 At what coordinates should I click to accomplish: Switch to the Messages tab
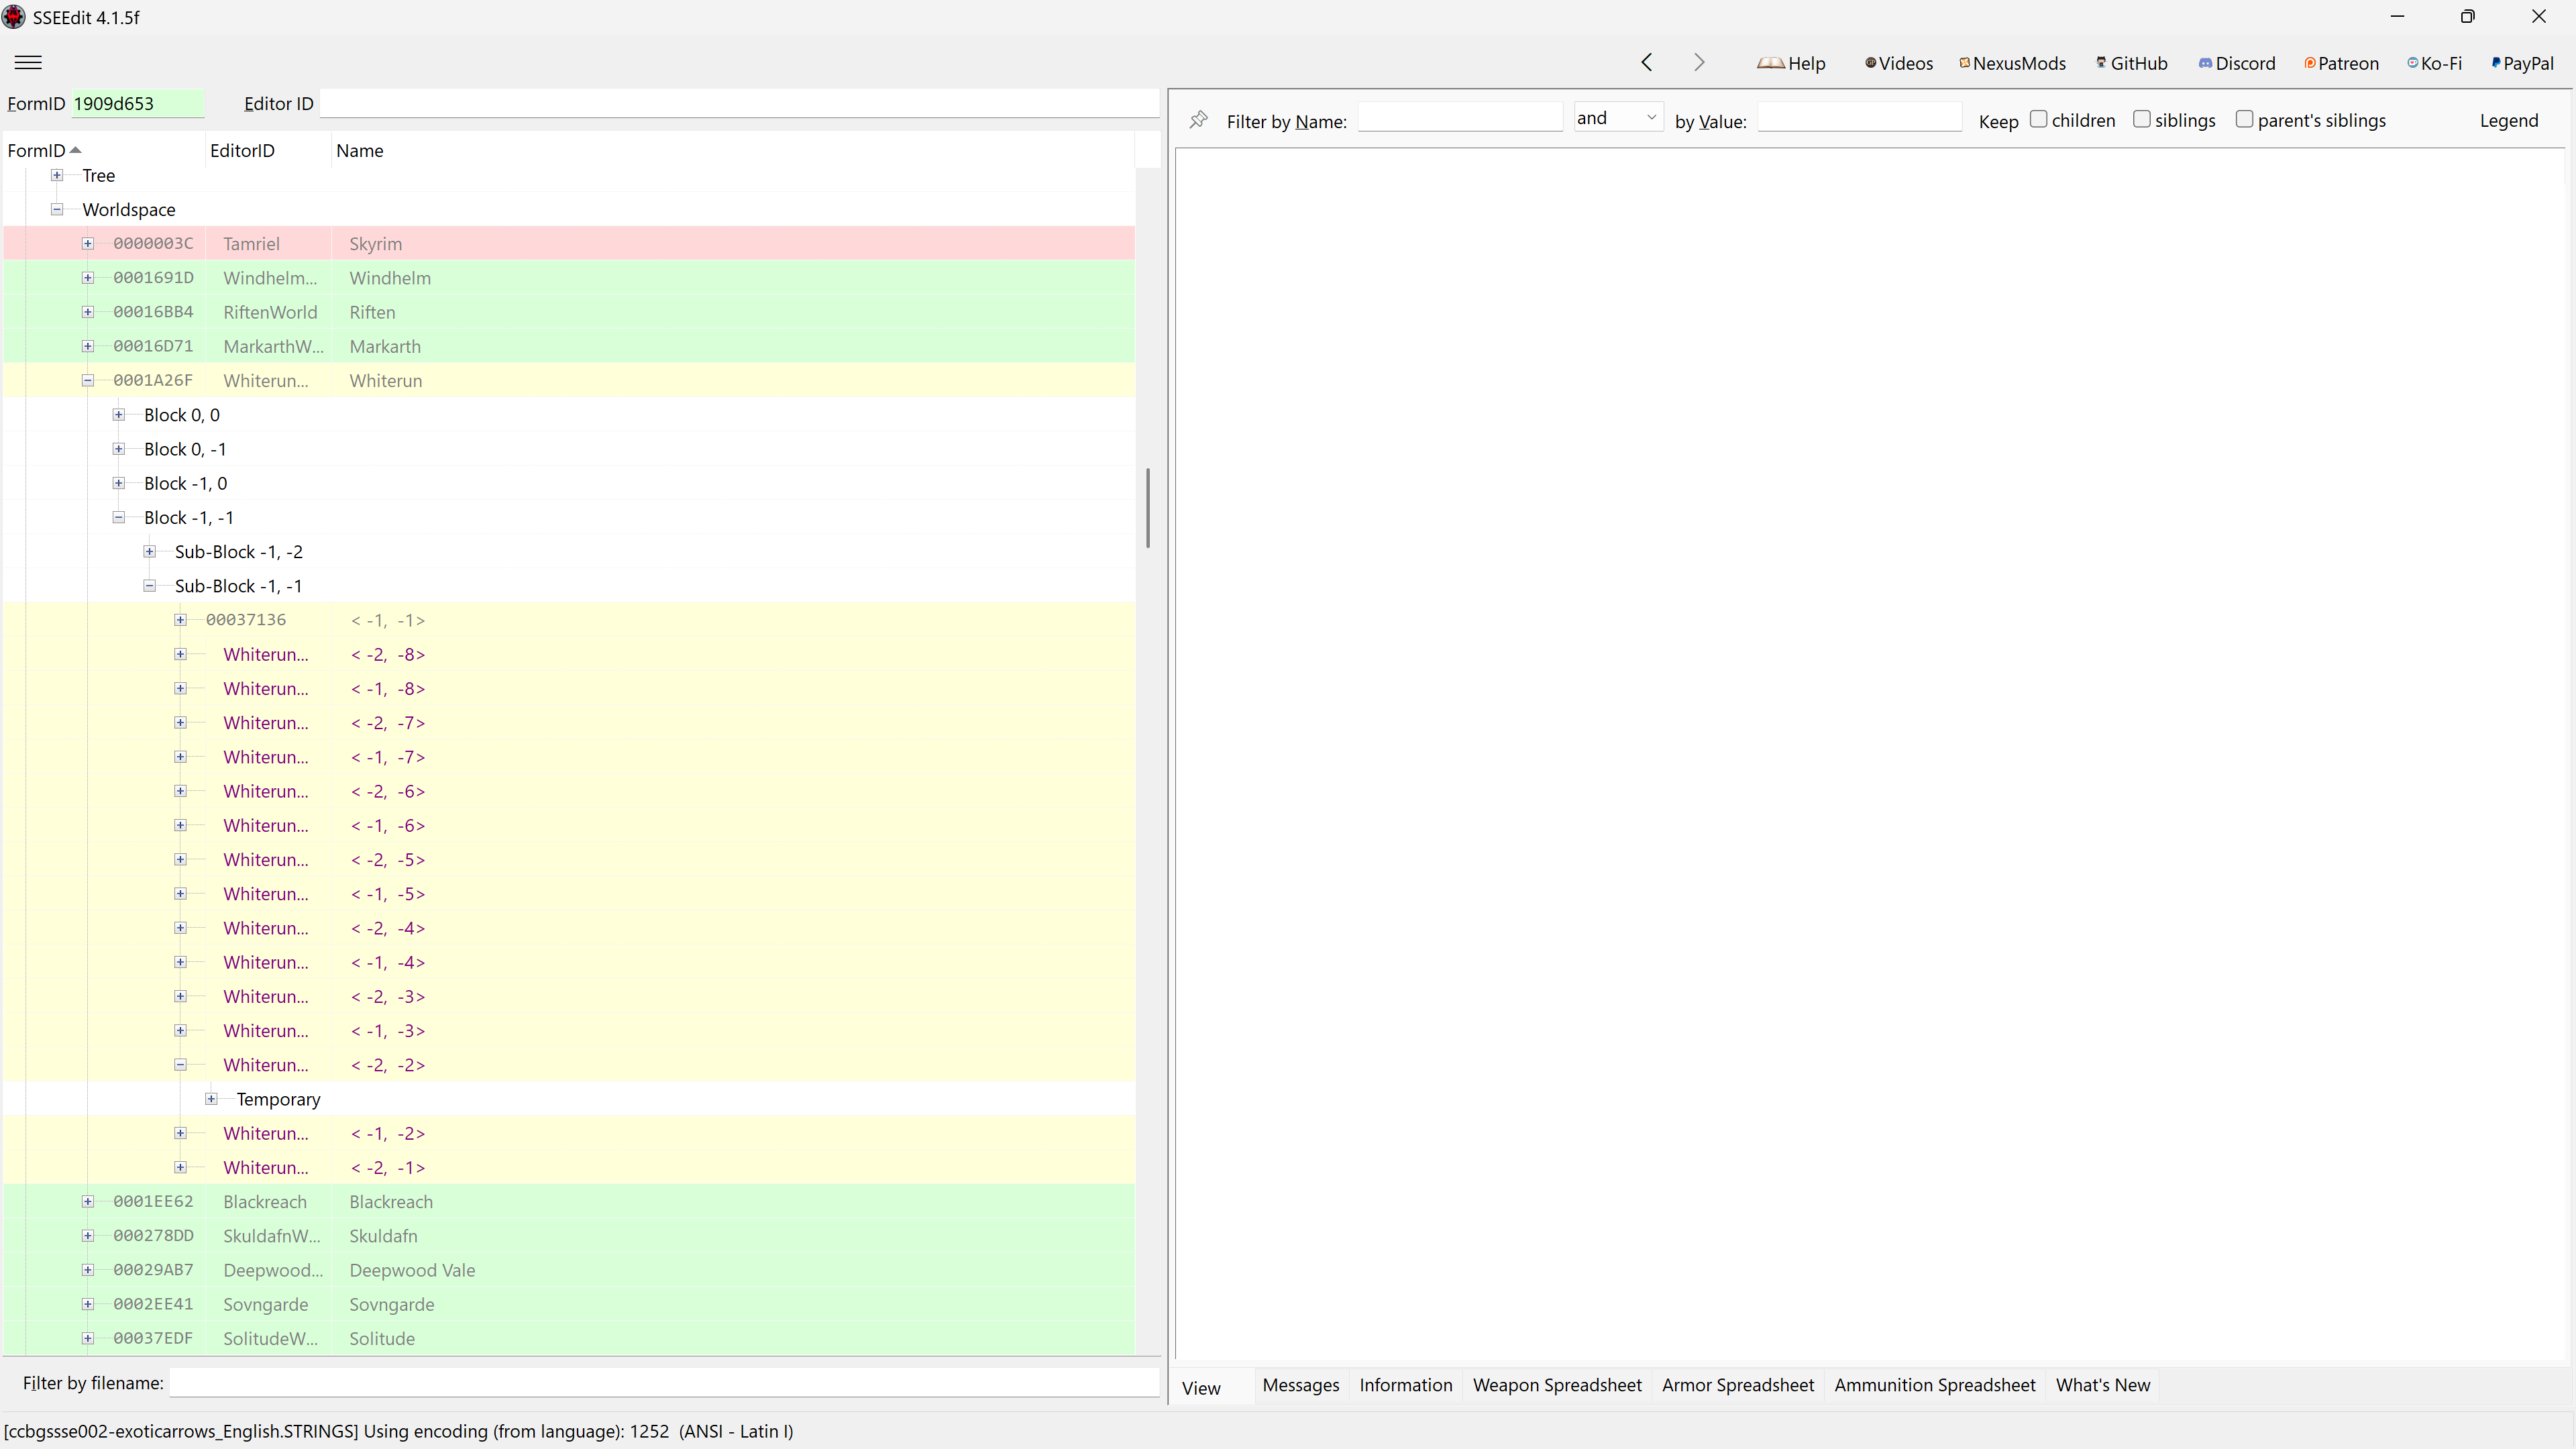[x=1300, y=1385]
